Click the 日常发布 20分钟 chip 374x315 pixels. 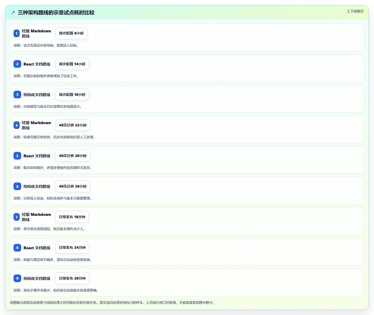72,278
